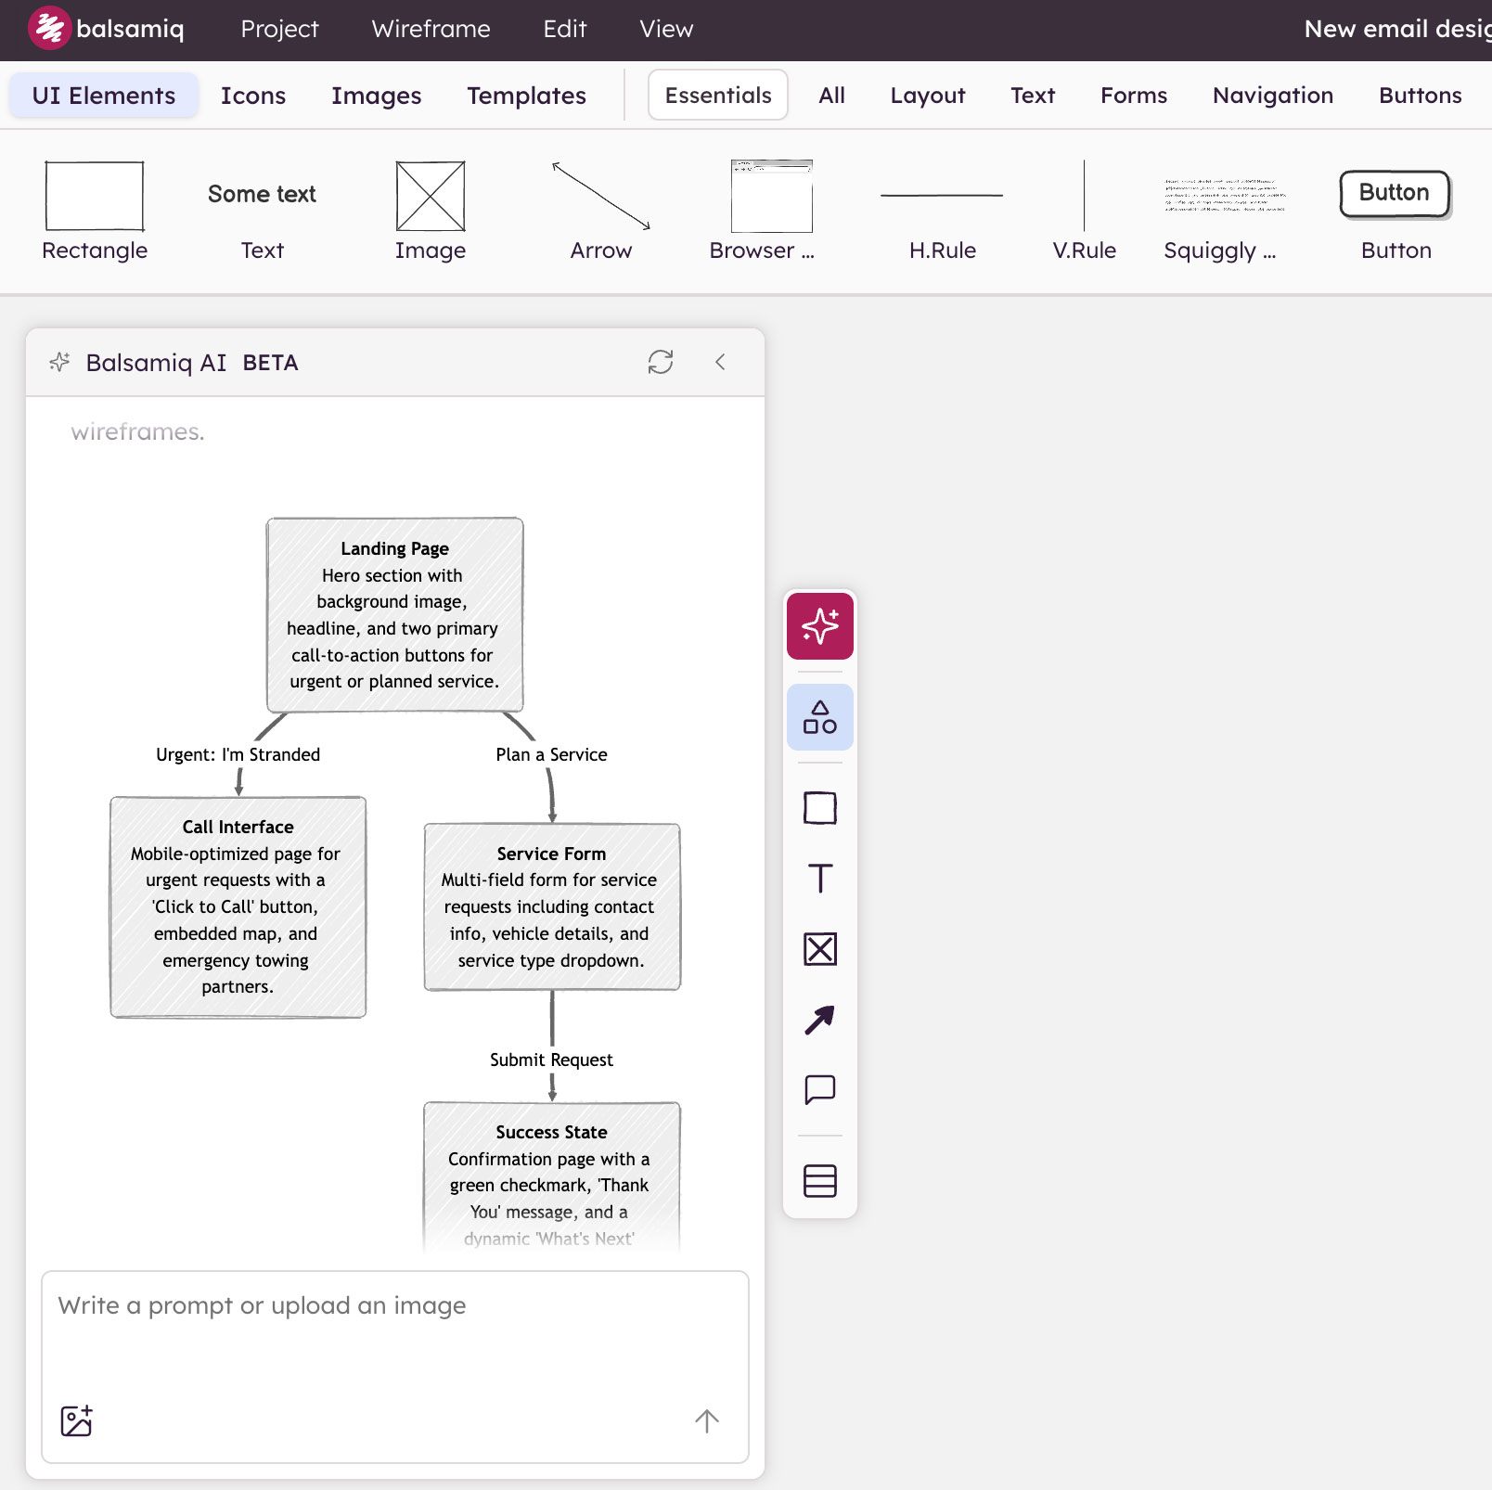Add a Button element from the palette
Image resolution: width=1492 pixels, height=1490 pixels.
click(1393, 195)
